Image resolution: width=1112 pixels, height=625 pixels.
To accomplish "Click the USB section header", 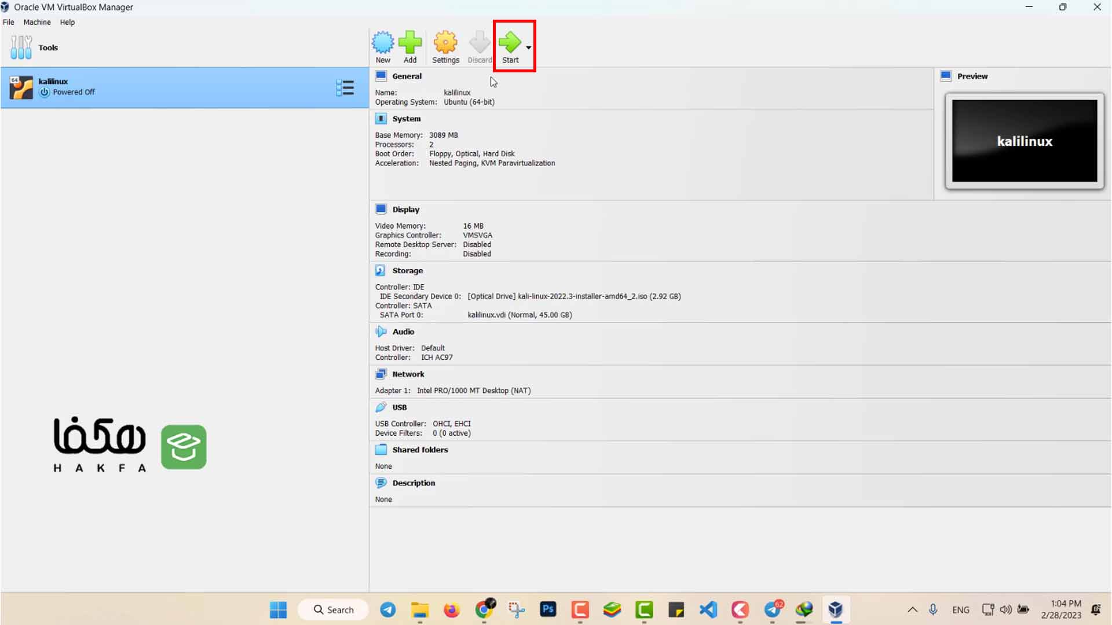I will click(x=399, y=407).
